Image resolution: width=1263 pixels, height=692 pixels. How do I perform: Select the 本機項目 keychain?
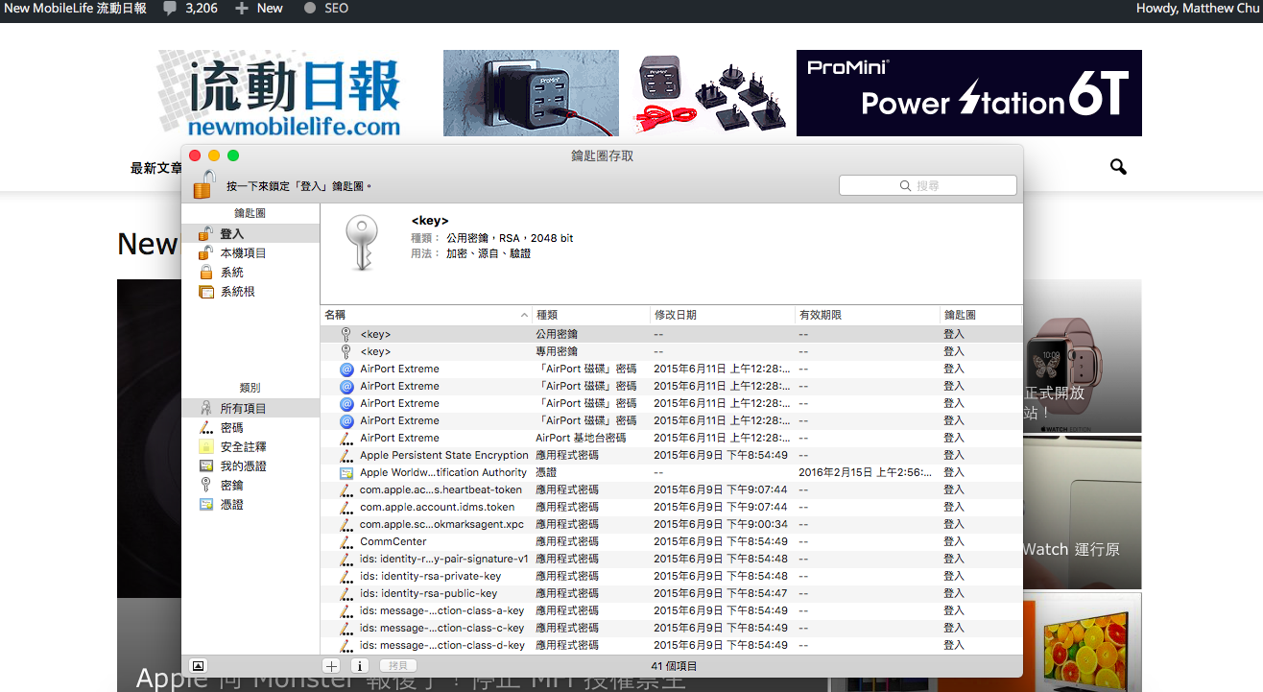coord(243,253)
